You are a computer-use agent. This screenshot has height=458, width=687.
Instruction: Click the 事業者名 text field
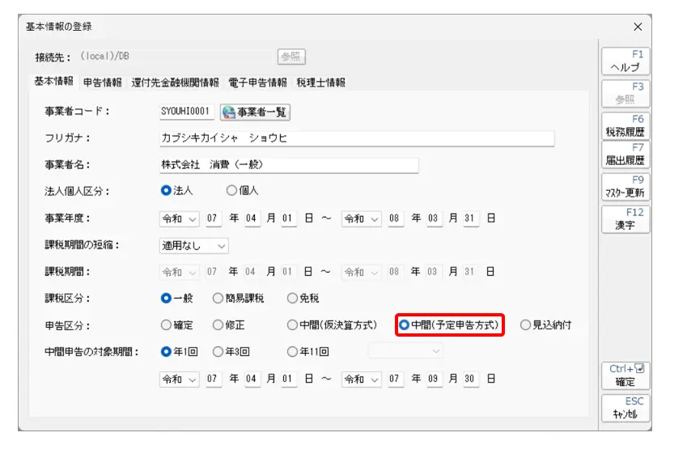(x=288, y=165)
